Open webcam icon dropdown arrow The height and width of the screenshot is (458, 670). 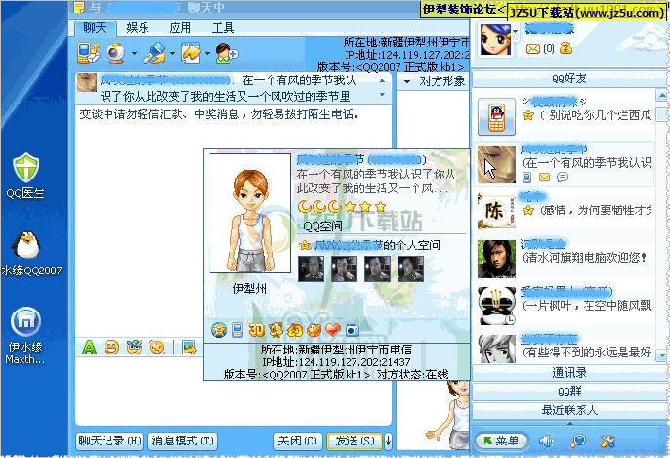pyautogui.click(x=134, y=54)
